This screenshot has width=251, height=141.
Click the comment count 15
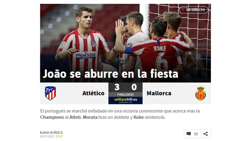point(196,134)
